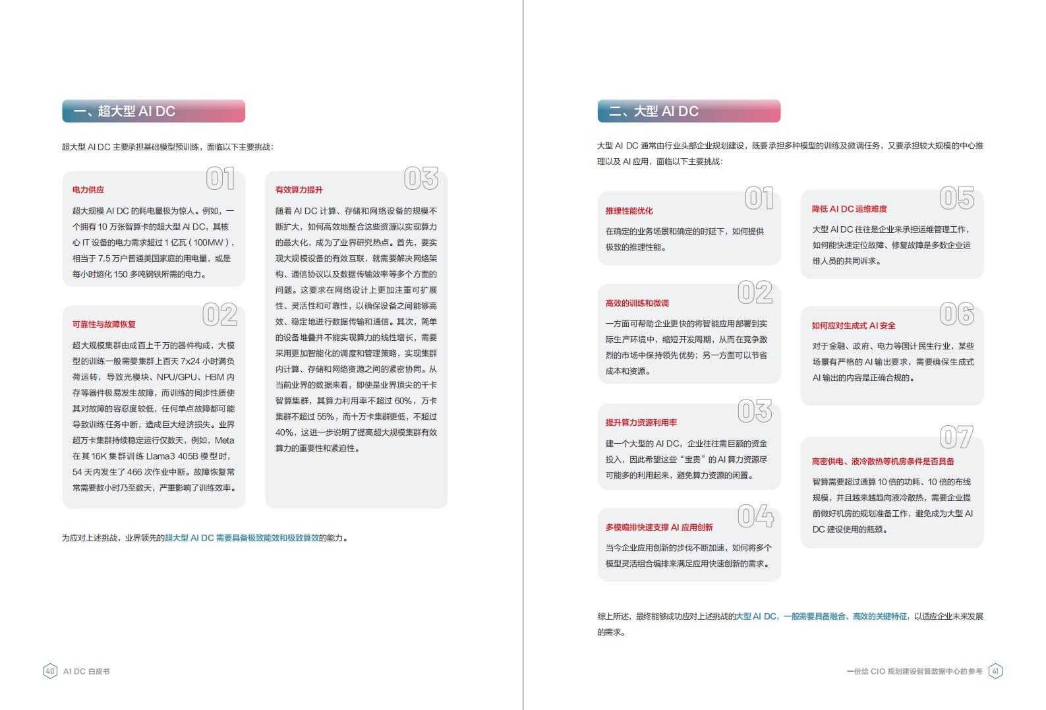Screen dimensions: 1046x710
Task: Click the 二、大型 AI DC section header
Action: click(x=689, y=111)
